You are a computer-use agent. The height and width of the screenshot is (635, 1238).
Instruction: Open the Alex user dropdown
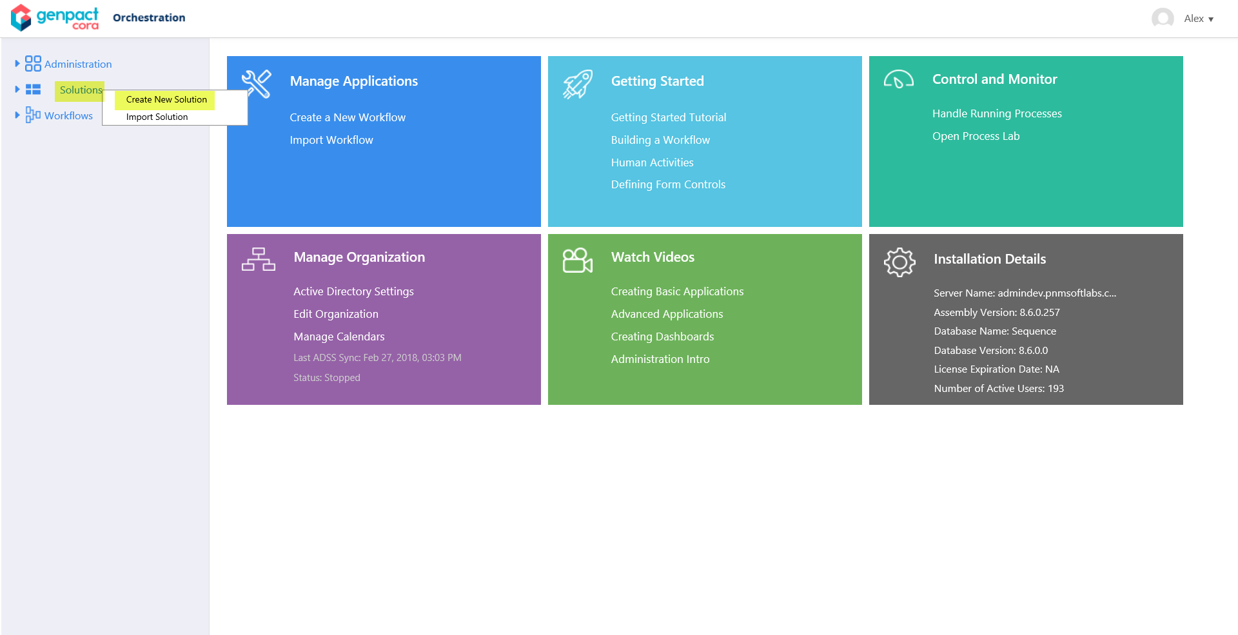[1199, 19]
